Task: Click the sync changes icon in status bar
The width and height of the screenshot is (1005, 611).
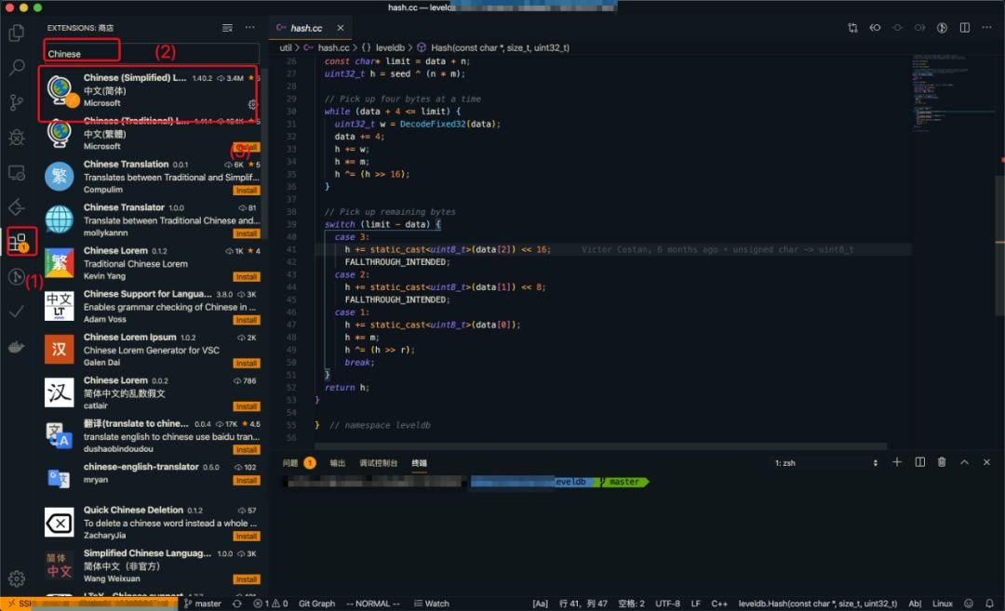Action: coord(237,604)
